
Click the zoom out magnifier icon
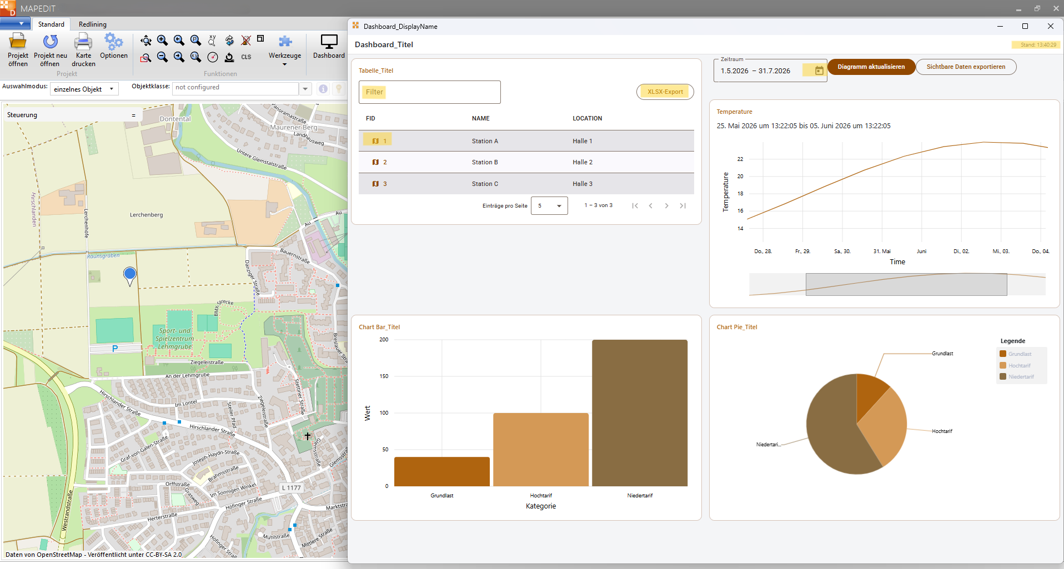click(162, 57)
